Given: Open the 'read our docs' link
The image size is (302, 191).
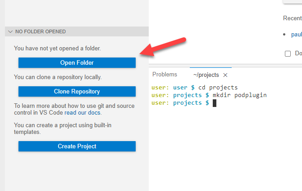Looking at the screenshot, I should click(82, 113).
